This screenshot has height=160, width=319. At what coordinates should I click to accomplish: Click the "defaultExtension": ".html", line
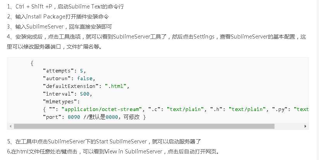click(x=86, y=86)
